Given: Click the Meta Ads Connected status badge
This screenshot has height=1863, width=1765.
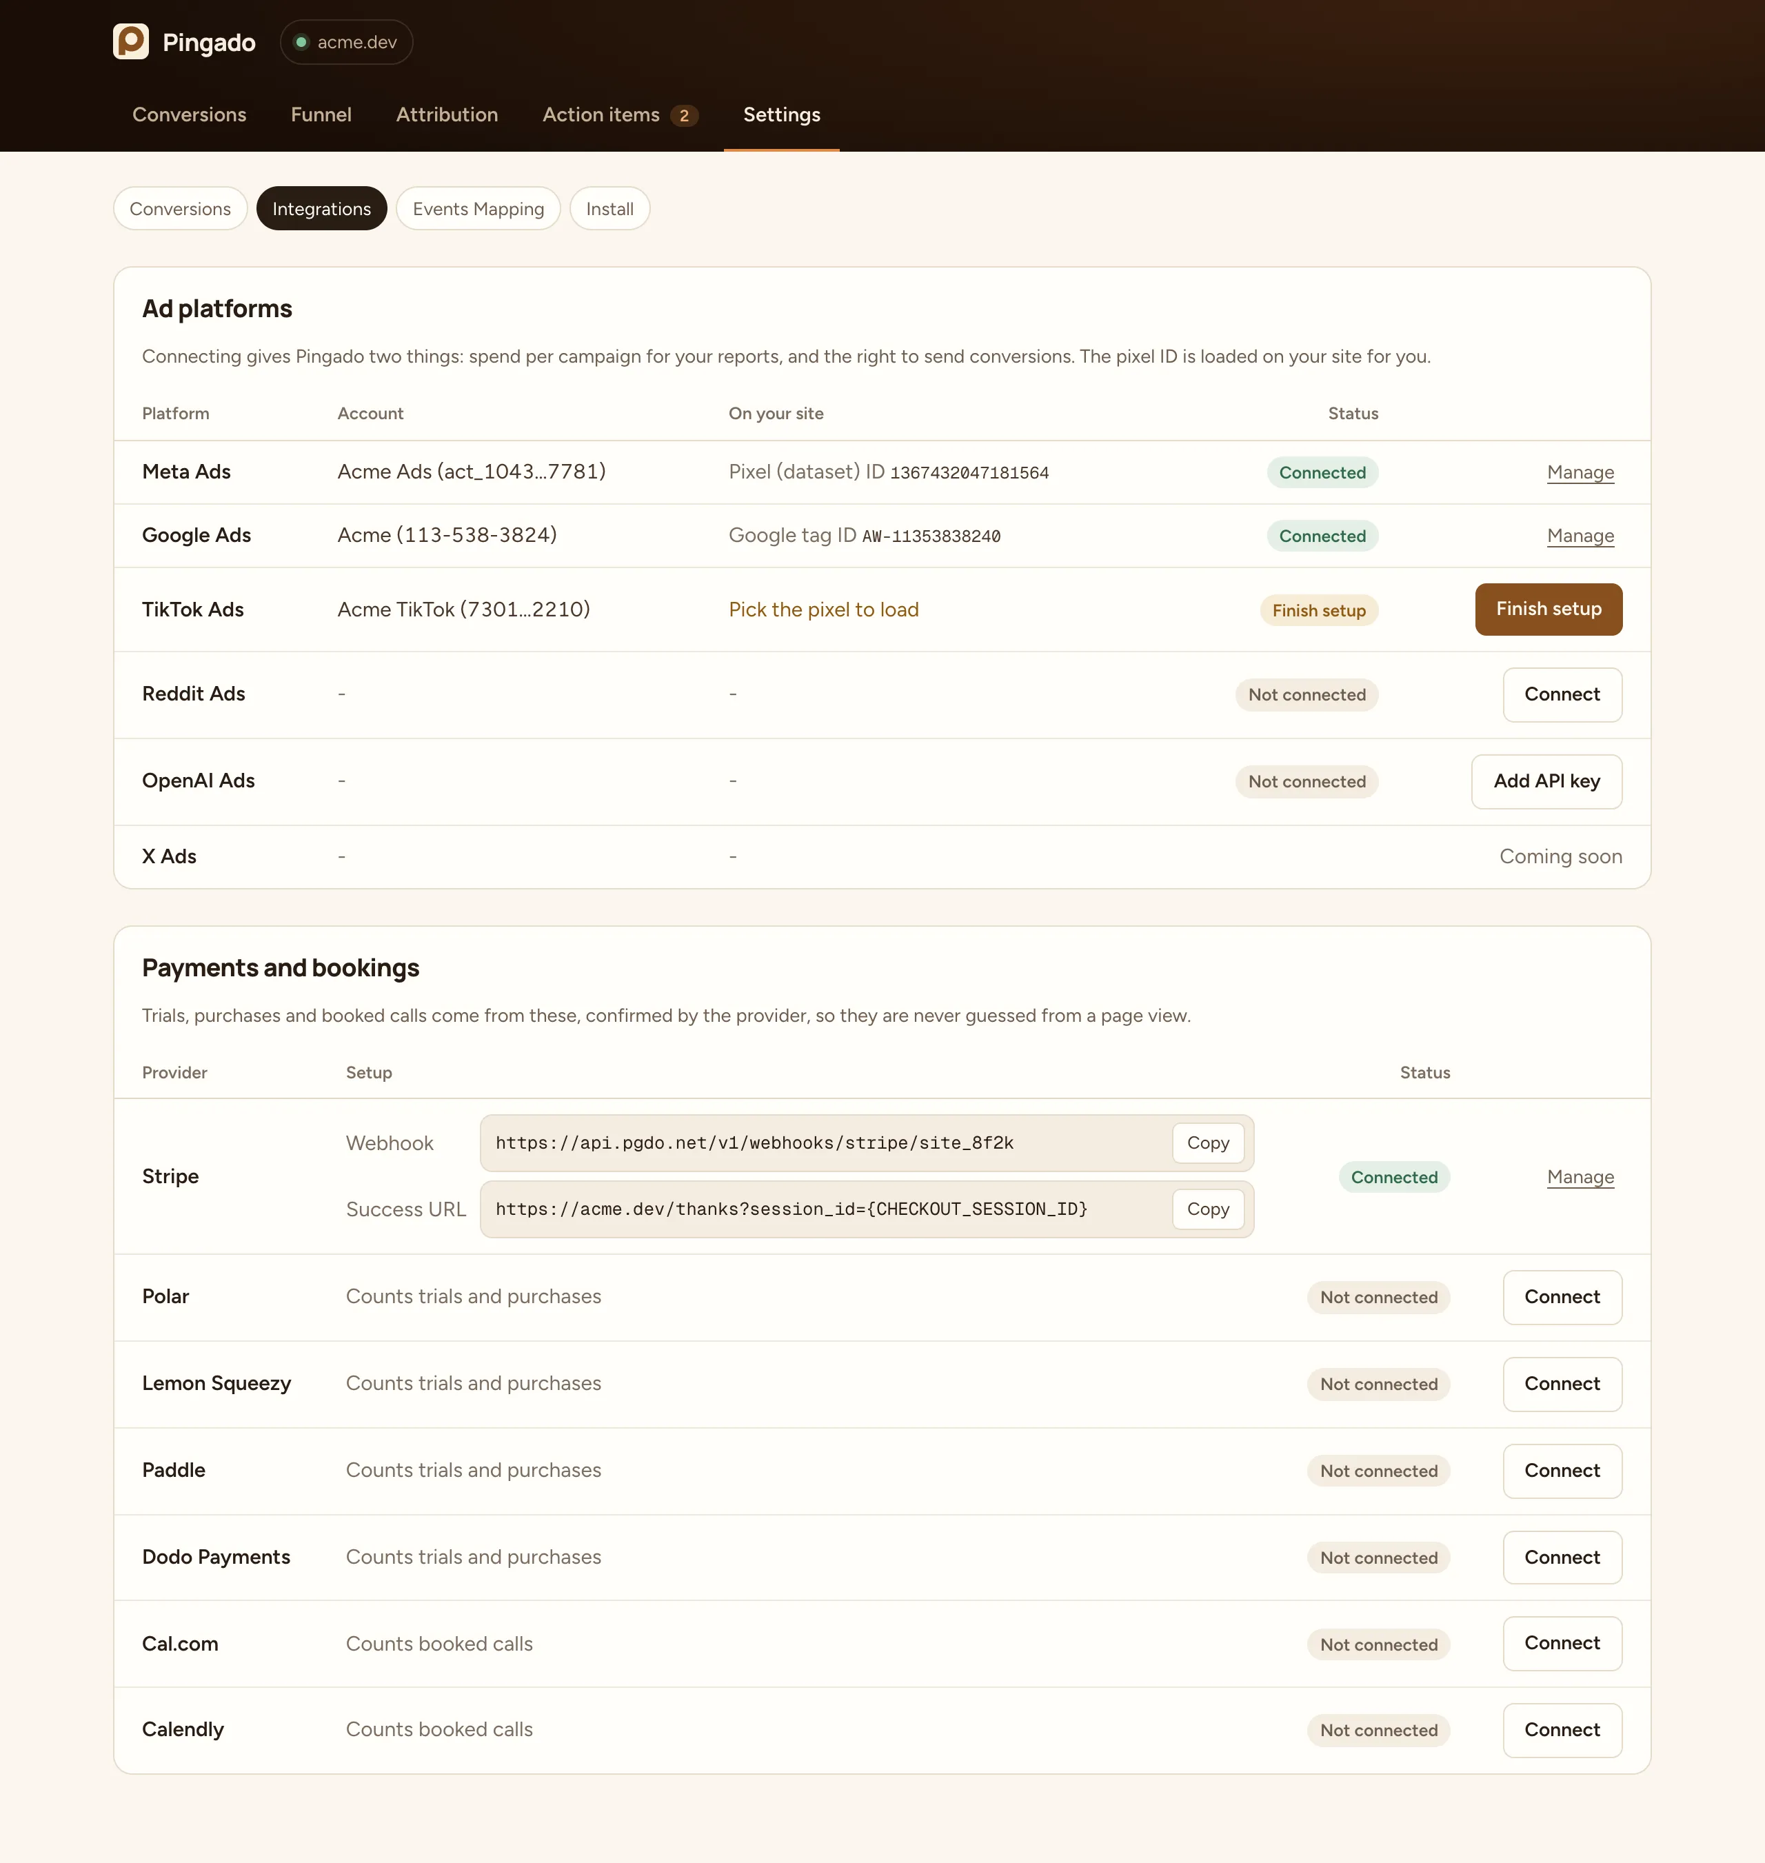Looking at the screenshot, I should coord(1322,472).
